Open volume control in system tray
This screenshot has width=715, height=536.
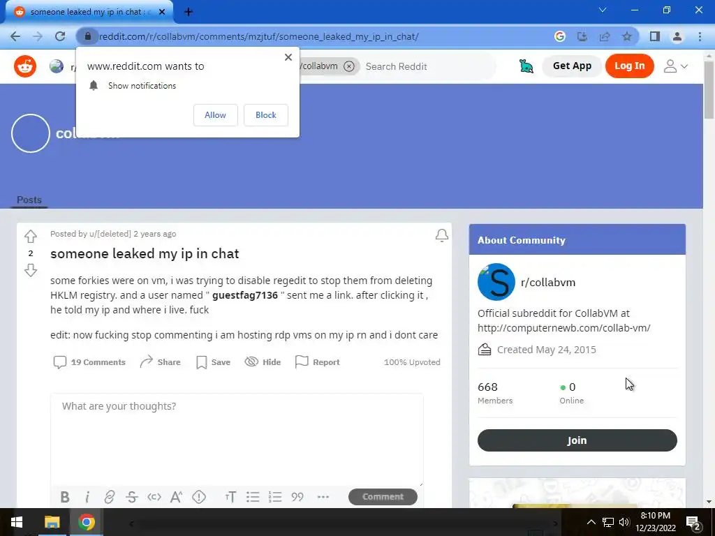pyautogui.click(x=624, y=522)
